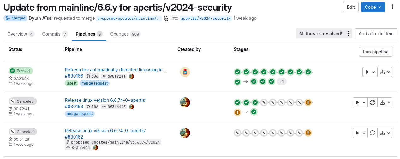
Task: Open the pipeline #830166 link
Action: 74,76
